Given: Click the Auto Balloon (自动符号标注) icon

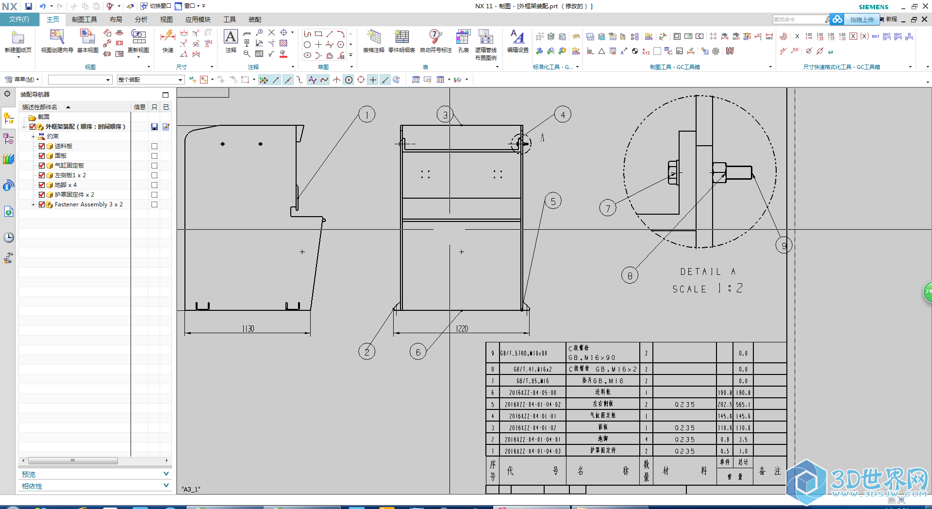Looking at the screenshot, I should [435, 37].
